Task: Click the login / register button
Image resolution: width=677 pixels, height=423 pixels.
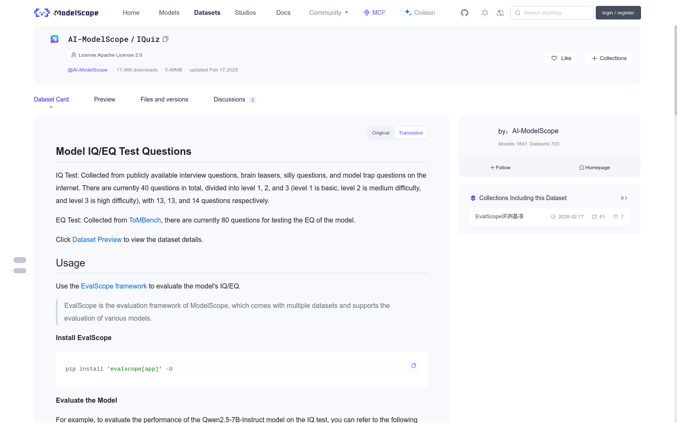Action: [618, 13]
